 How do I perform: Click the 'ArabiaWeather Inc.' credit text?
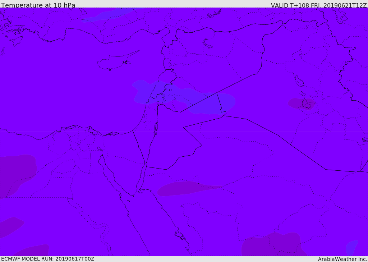click(342, 259)
